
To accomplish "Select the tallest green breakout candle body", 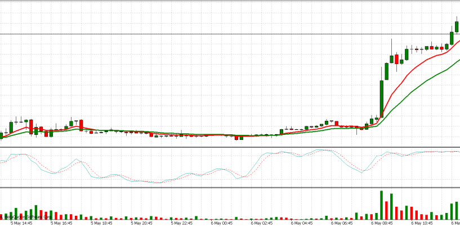I will pyautogui.click(x=382, y=99).
